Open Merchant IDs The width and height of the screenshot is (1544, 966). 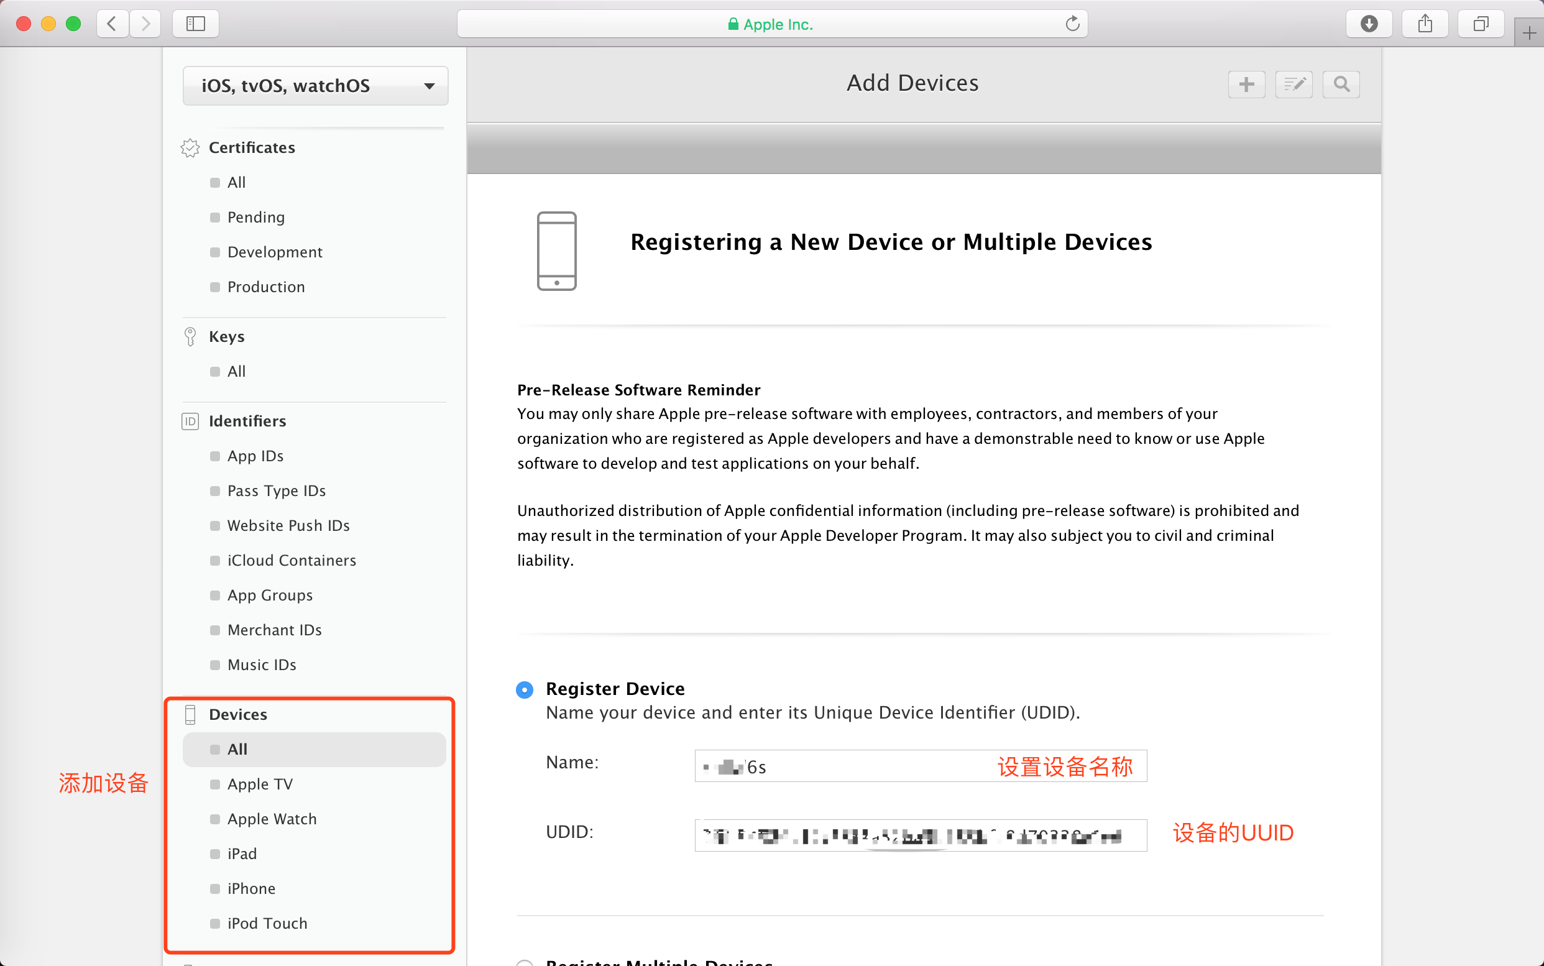(275, 630)
